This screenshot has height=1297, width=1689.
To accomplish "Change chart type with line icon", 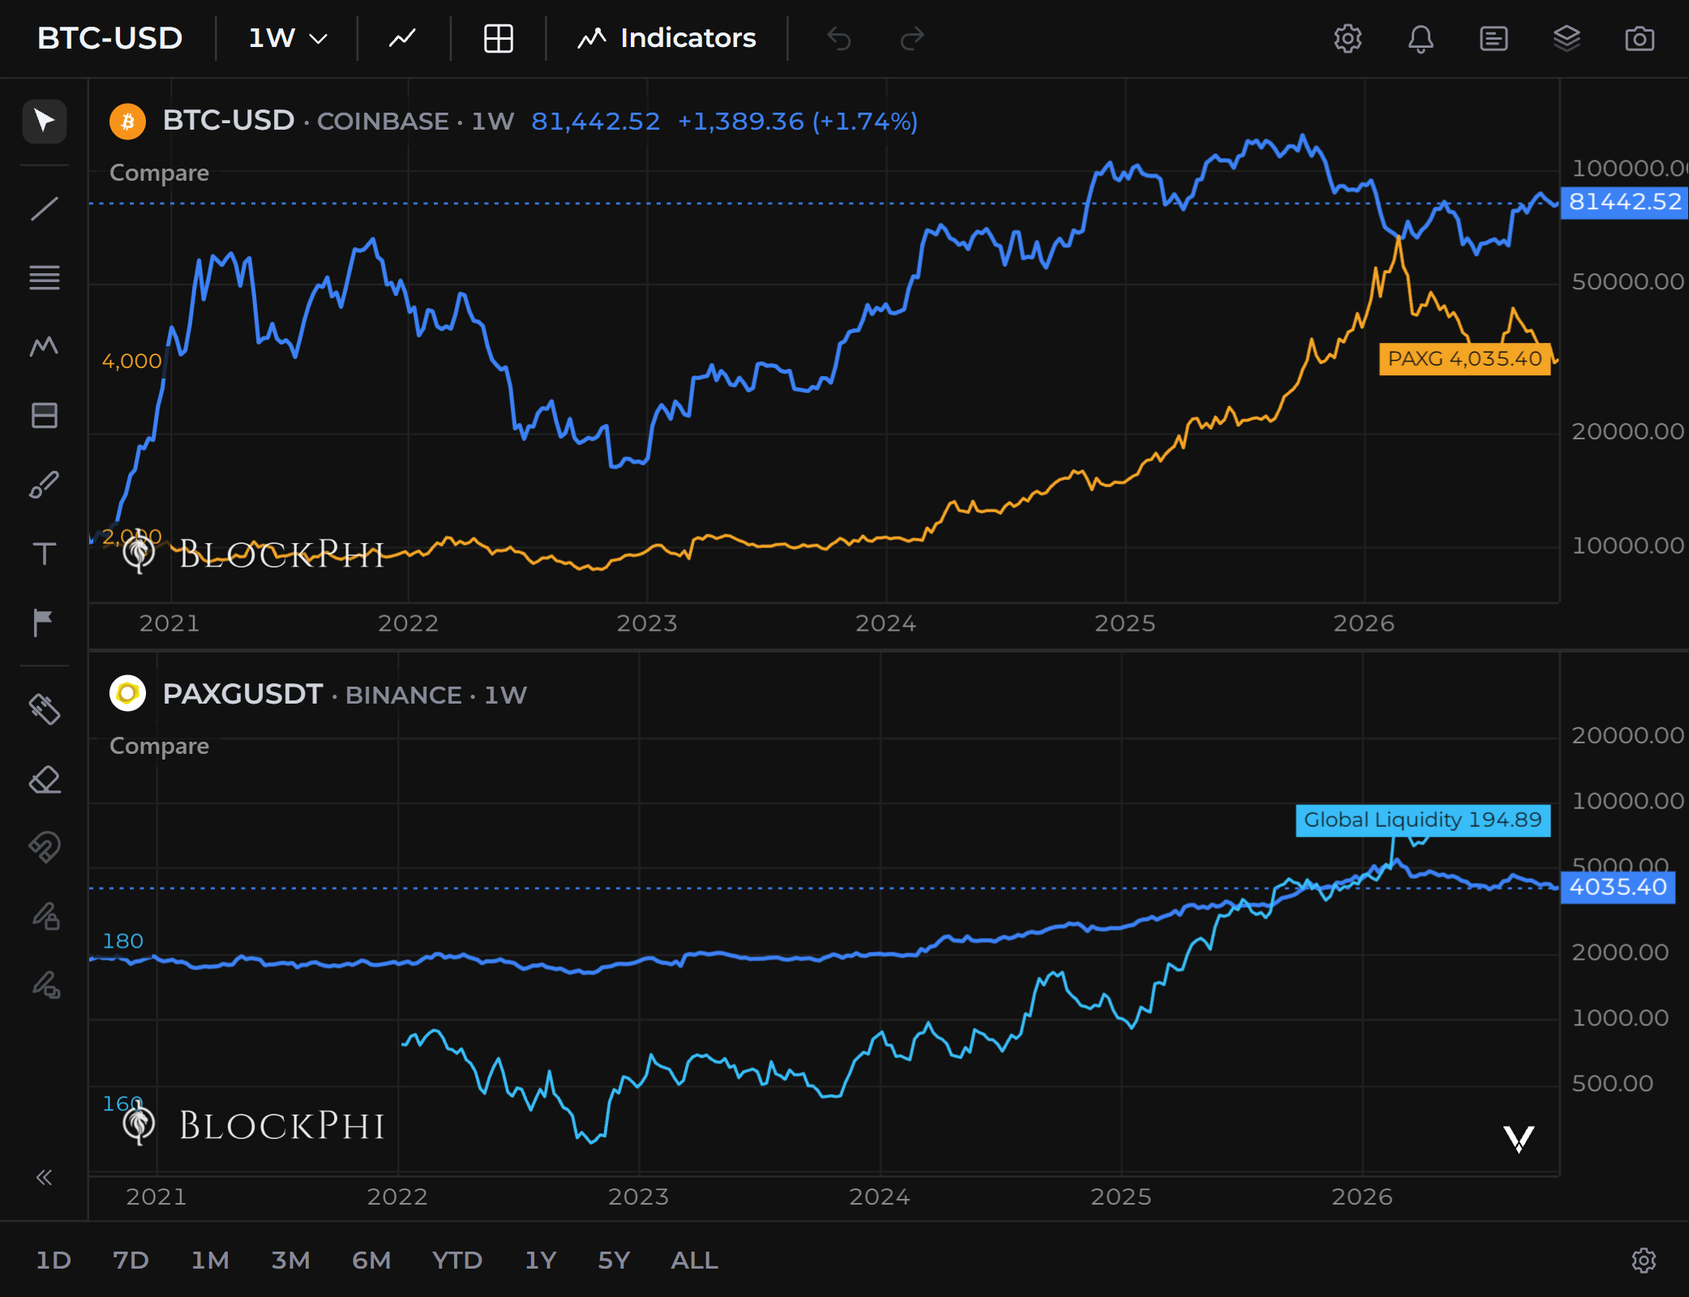I will [x=402, y=38].
